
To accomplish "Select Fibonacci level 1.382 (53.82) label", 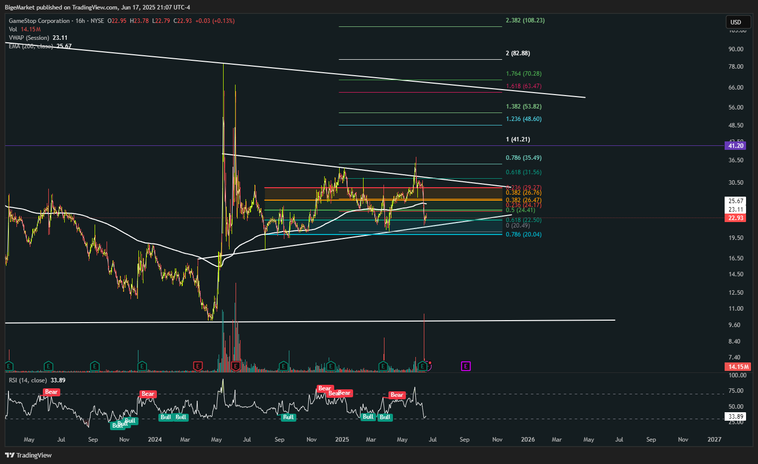I will coord(523,107).
